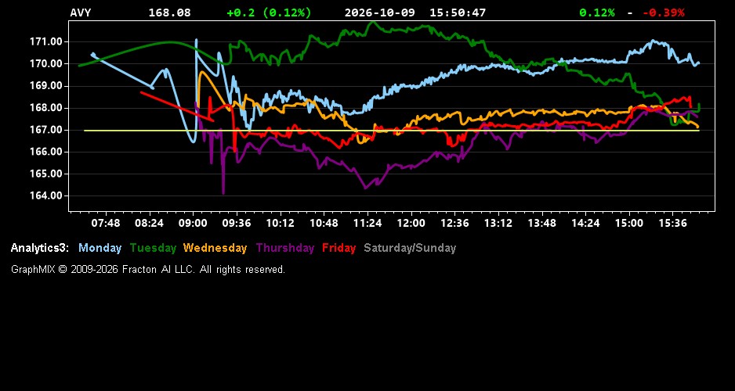Click the +0.2 (0.12%) change value
The image size is (735, 391).
coord(269,13)
